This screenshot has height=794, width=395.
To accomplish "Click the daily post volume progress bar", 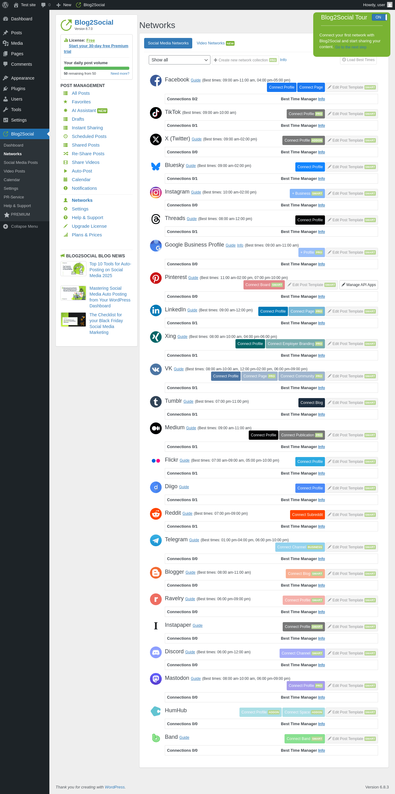I will 97,68.
